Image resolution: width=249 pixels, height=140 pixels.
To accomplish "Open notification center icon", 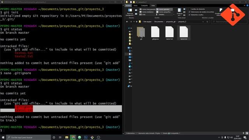I will pyautogui.click(x=245, y=137).
